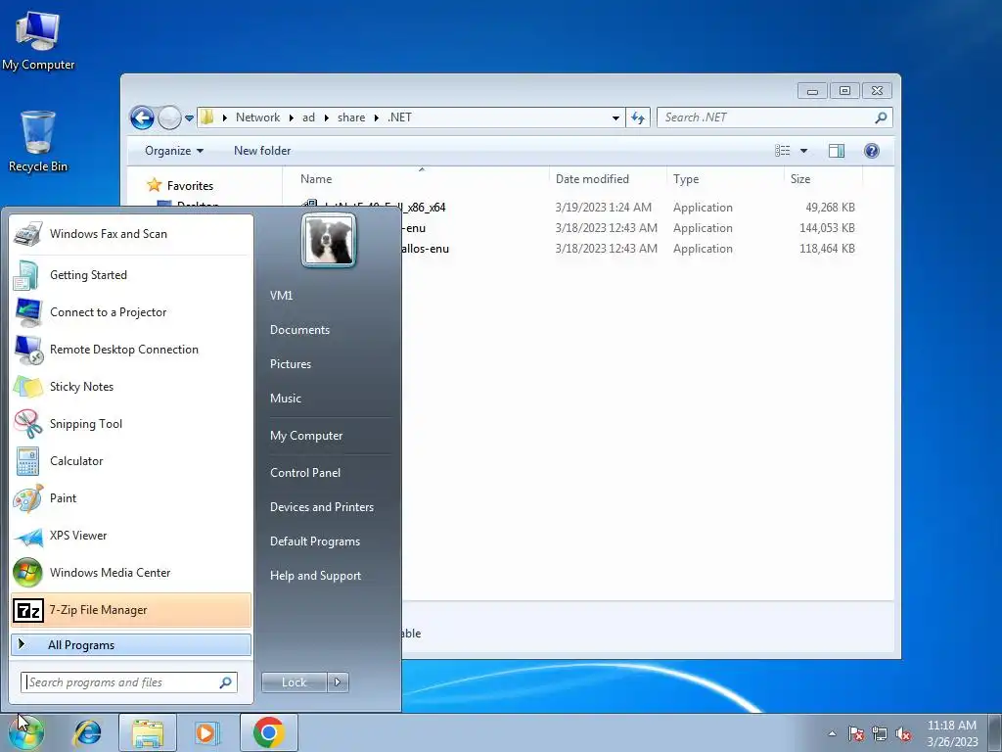The width and height of the screenshot is (1002, 752).
Task: Open shutdown options arrow next to Lock
Action: coord(338,682)
